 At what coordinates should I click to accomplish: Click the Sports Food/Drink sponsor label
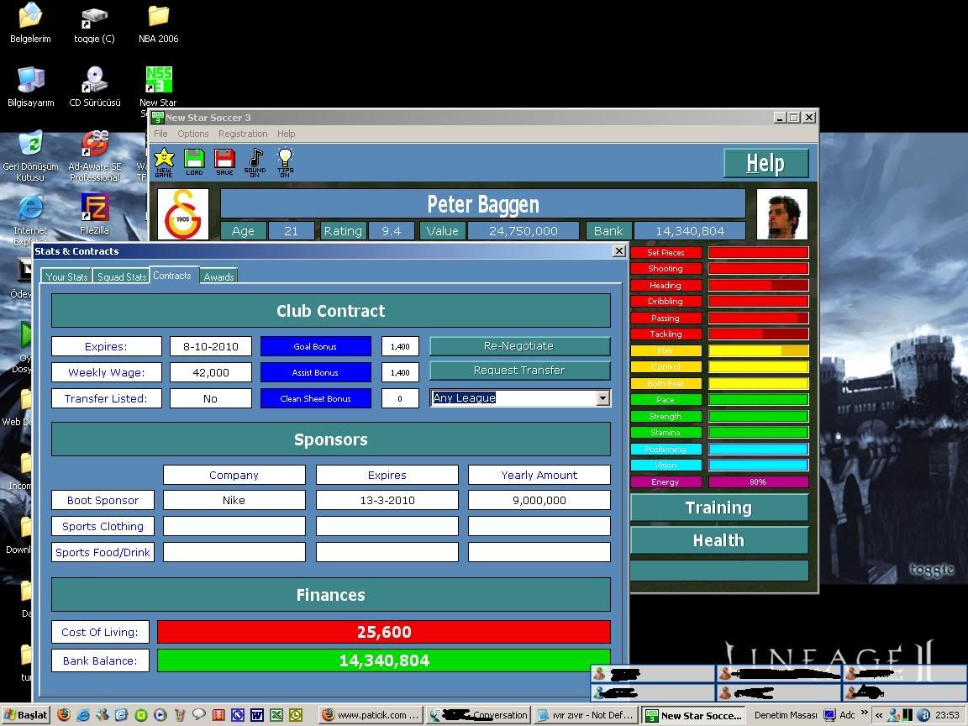click(x=103, y=552)
